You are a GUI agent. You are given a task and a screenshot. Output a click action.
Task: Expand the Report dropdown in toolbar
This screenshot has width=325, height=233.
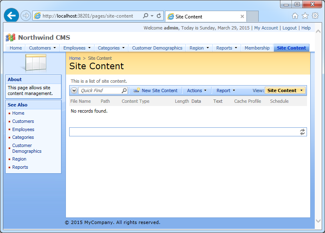tap(226, 90)
